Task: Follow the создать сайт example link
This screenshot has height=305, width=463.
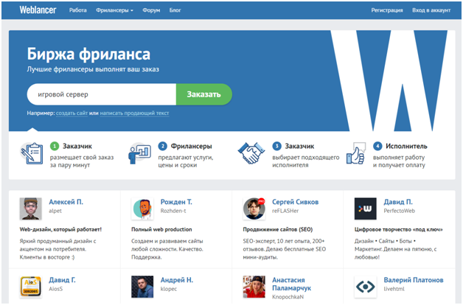Action: click(72, 113)
